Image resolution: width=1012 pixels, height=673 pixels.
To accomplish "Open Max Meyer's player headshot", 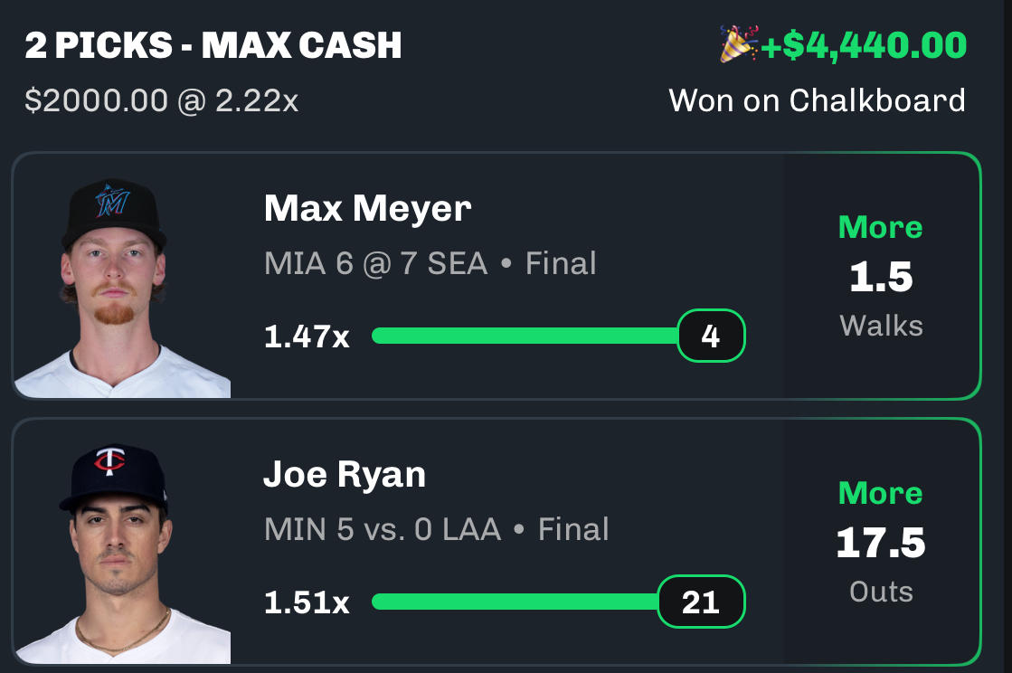I will point(122,288).
